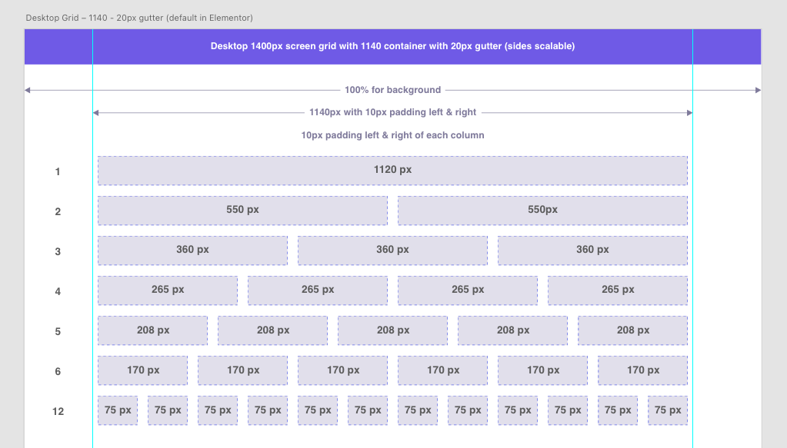Select the '100% for background' label
This screenshot has height=448, width=787.
click(x=392, y=90)
